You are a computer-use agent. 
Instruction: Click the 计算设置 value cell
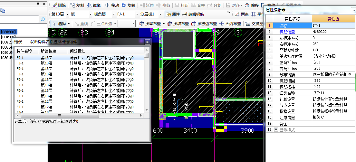333,99
